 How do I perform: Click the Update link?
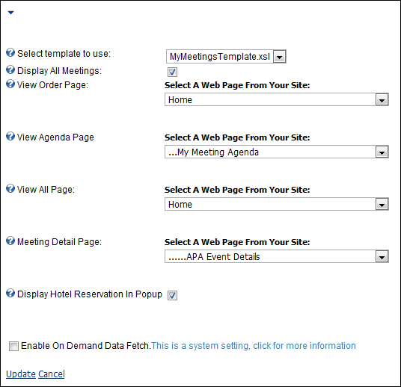pyautogui.click(x=21, y=374)
